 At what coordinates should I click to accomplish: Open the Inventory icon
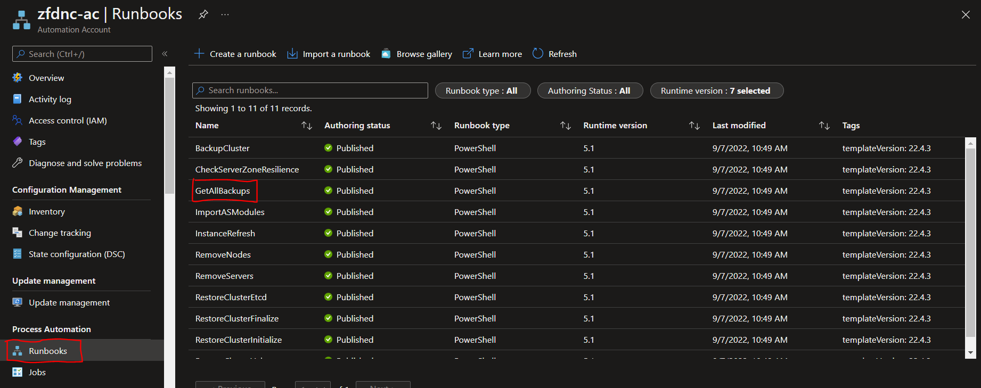point(18,211)
